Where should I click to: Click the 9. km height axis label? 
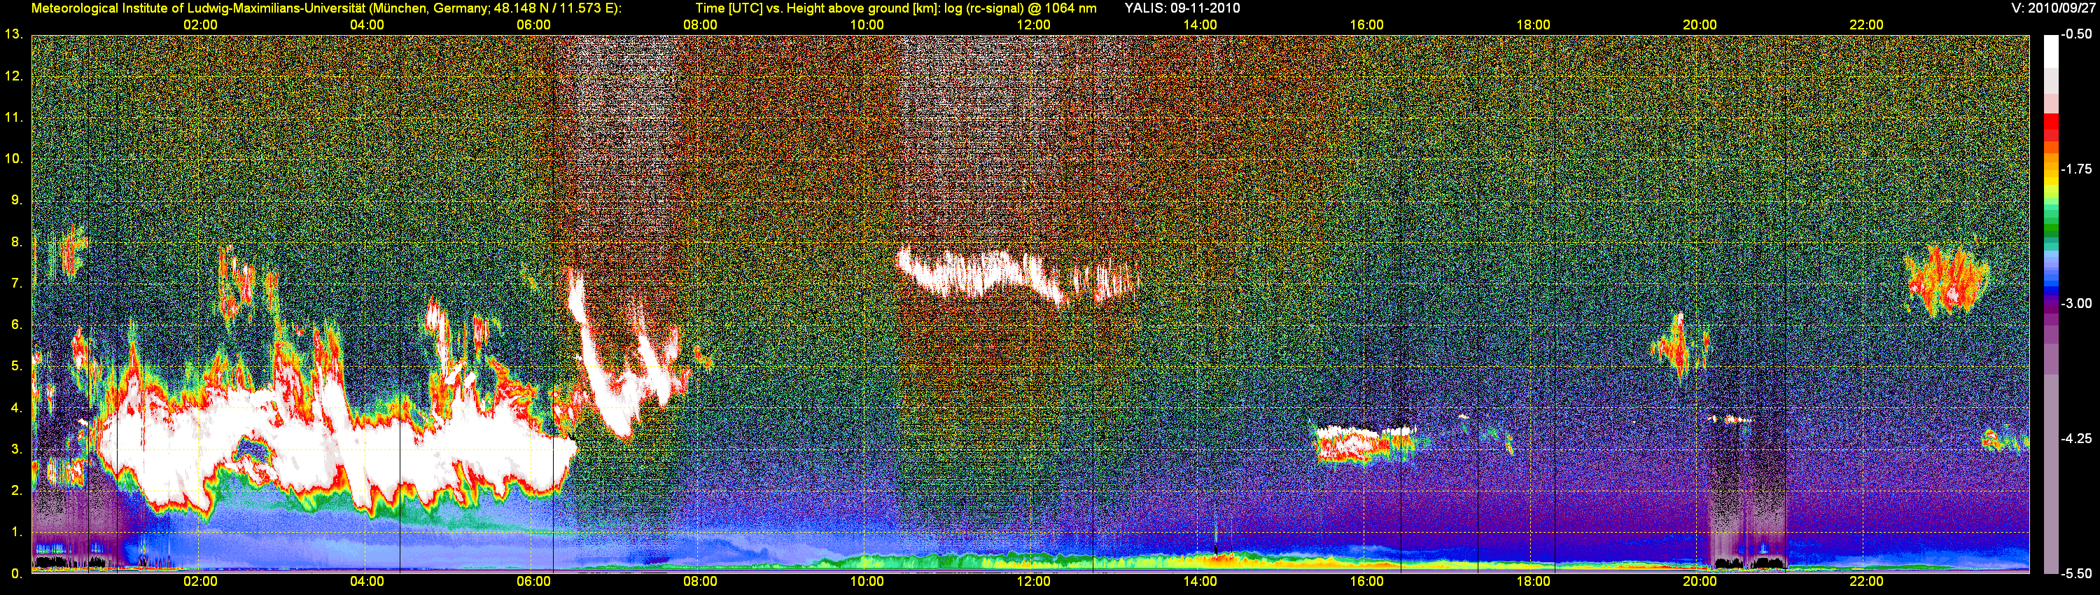click(x=16, y=200)
